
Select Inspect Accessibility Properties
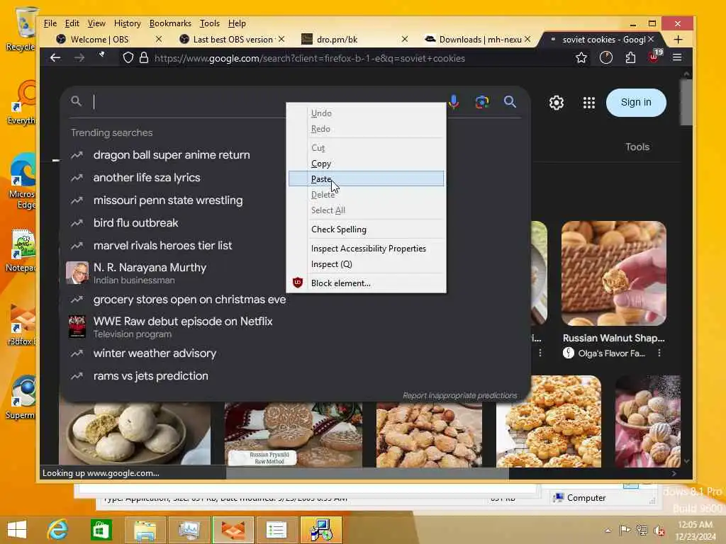(x=366, y=249)
